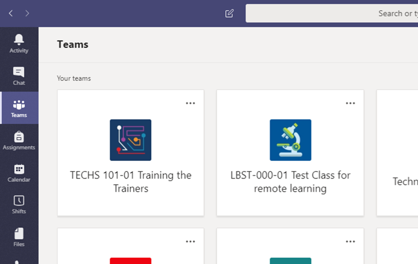This screenshot has width=418, height=264.
Task: Open more options on red-icon team card
Action: pos(190,242)
